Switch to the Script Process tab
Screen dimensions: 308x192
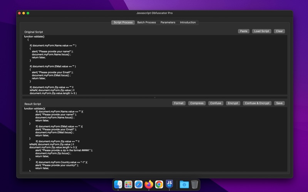tap(123, 22)
